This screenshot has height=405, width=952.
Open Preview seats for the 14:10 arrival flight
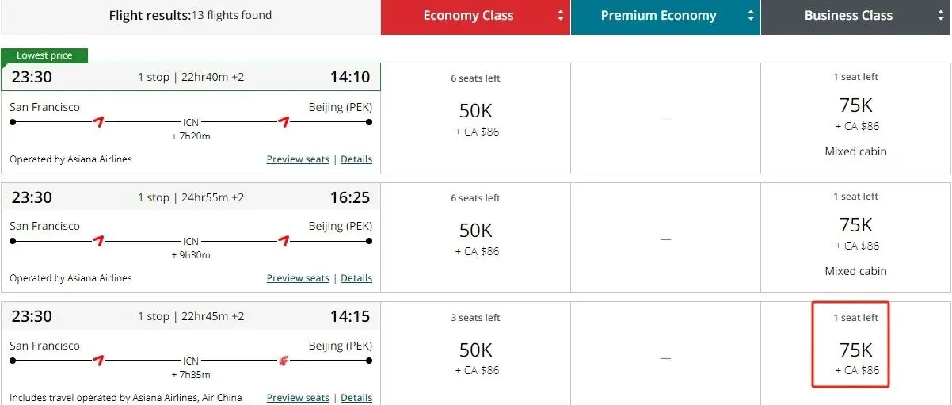(298, 159)
